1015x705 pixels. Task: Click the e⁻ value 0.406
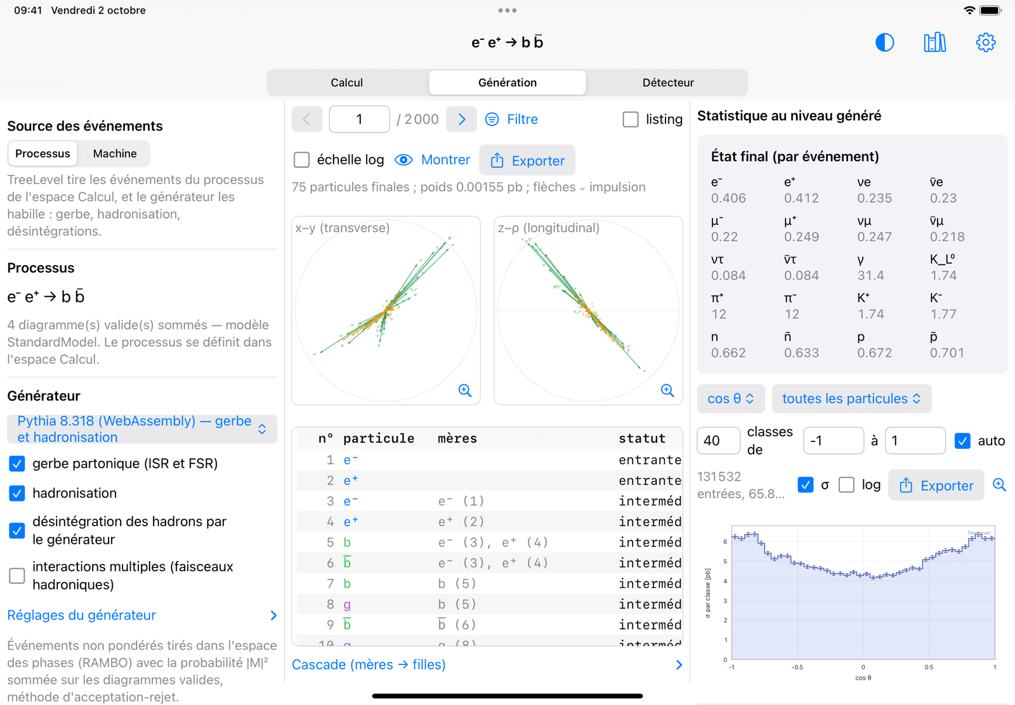[x=728, y=198]
